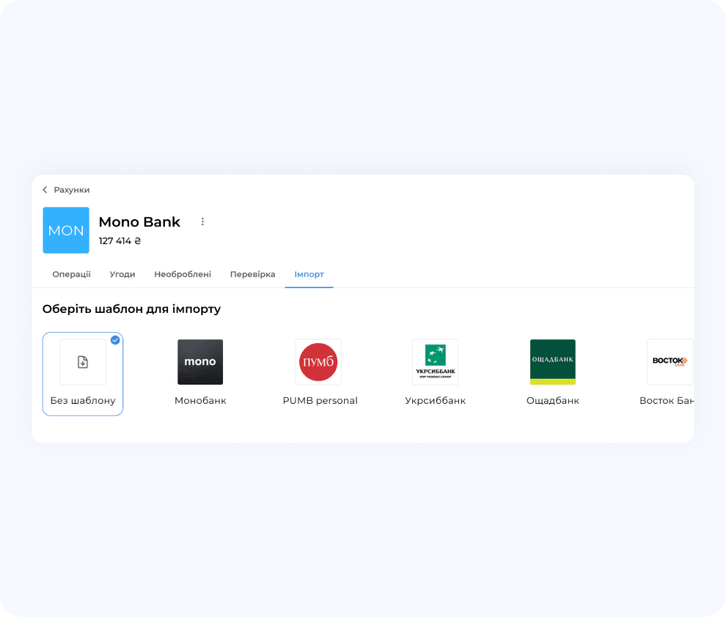
Task: Click the back chevron next to Рахунки
Action: point(45,190)
